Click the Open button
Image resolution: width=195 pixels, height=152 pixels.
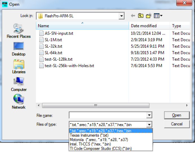pyautogui.click(x=177, y=115)
